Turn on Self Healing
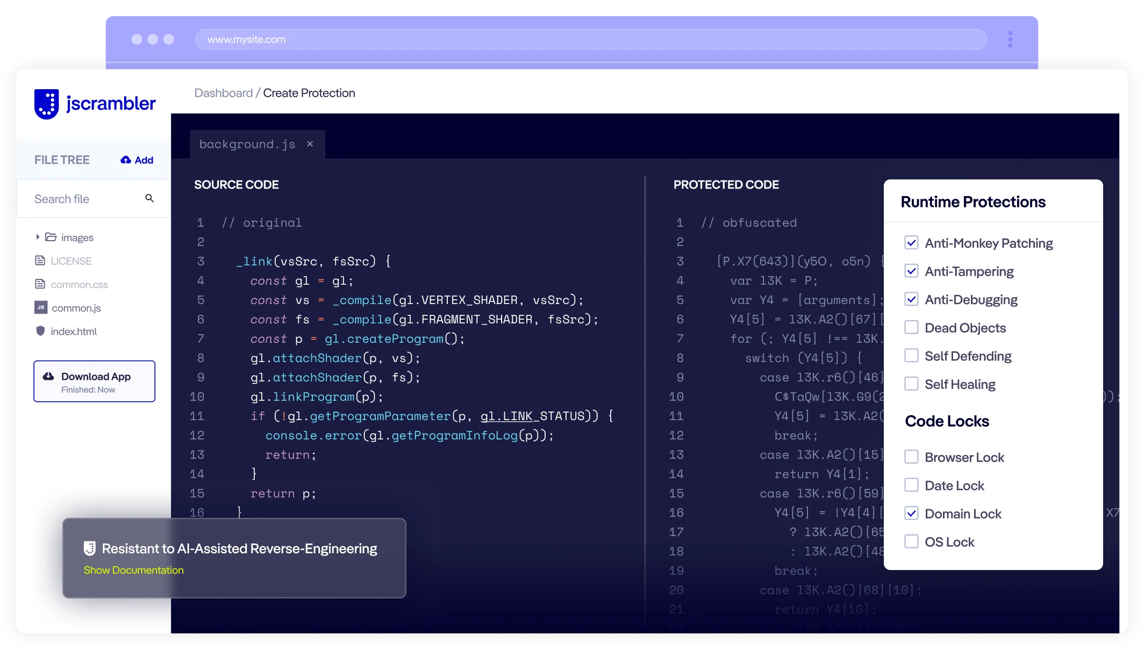This screenshot has width=1144, height=650. [911, 384]
